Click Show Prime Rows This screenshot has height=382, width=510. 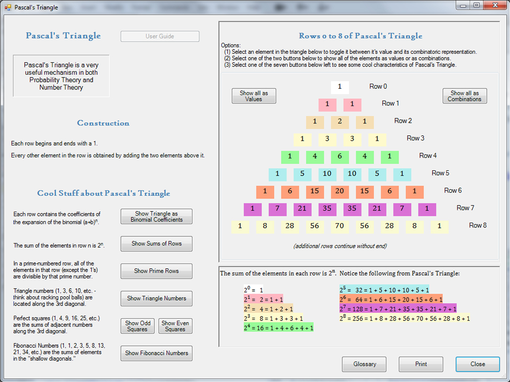click(x=156, y=271)
